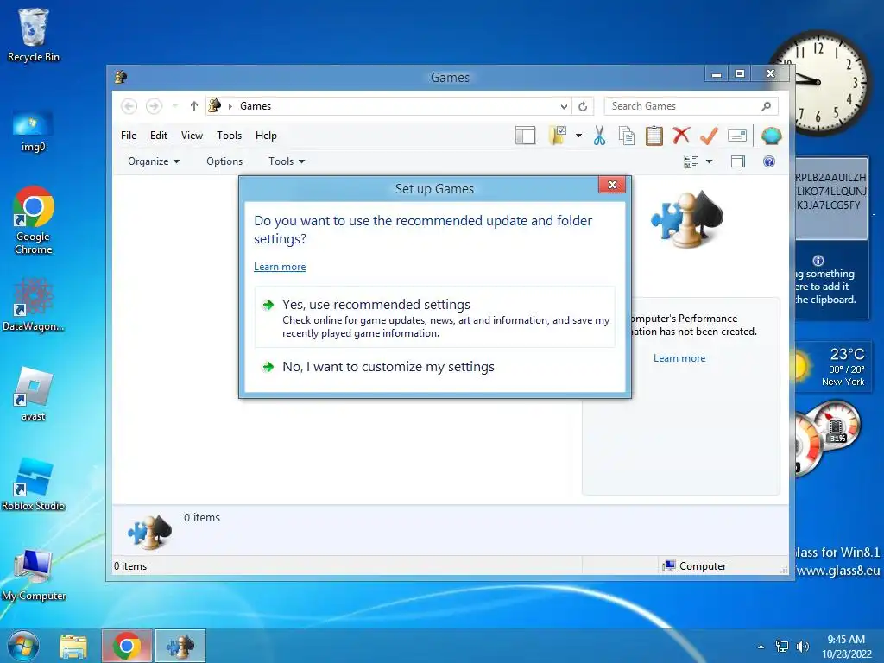This screenshot has width=884, height=663.
Task: Expand folder options toolbar dropdown arrow
Action: coord(579,136)
